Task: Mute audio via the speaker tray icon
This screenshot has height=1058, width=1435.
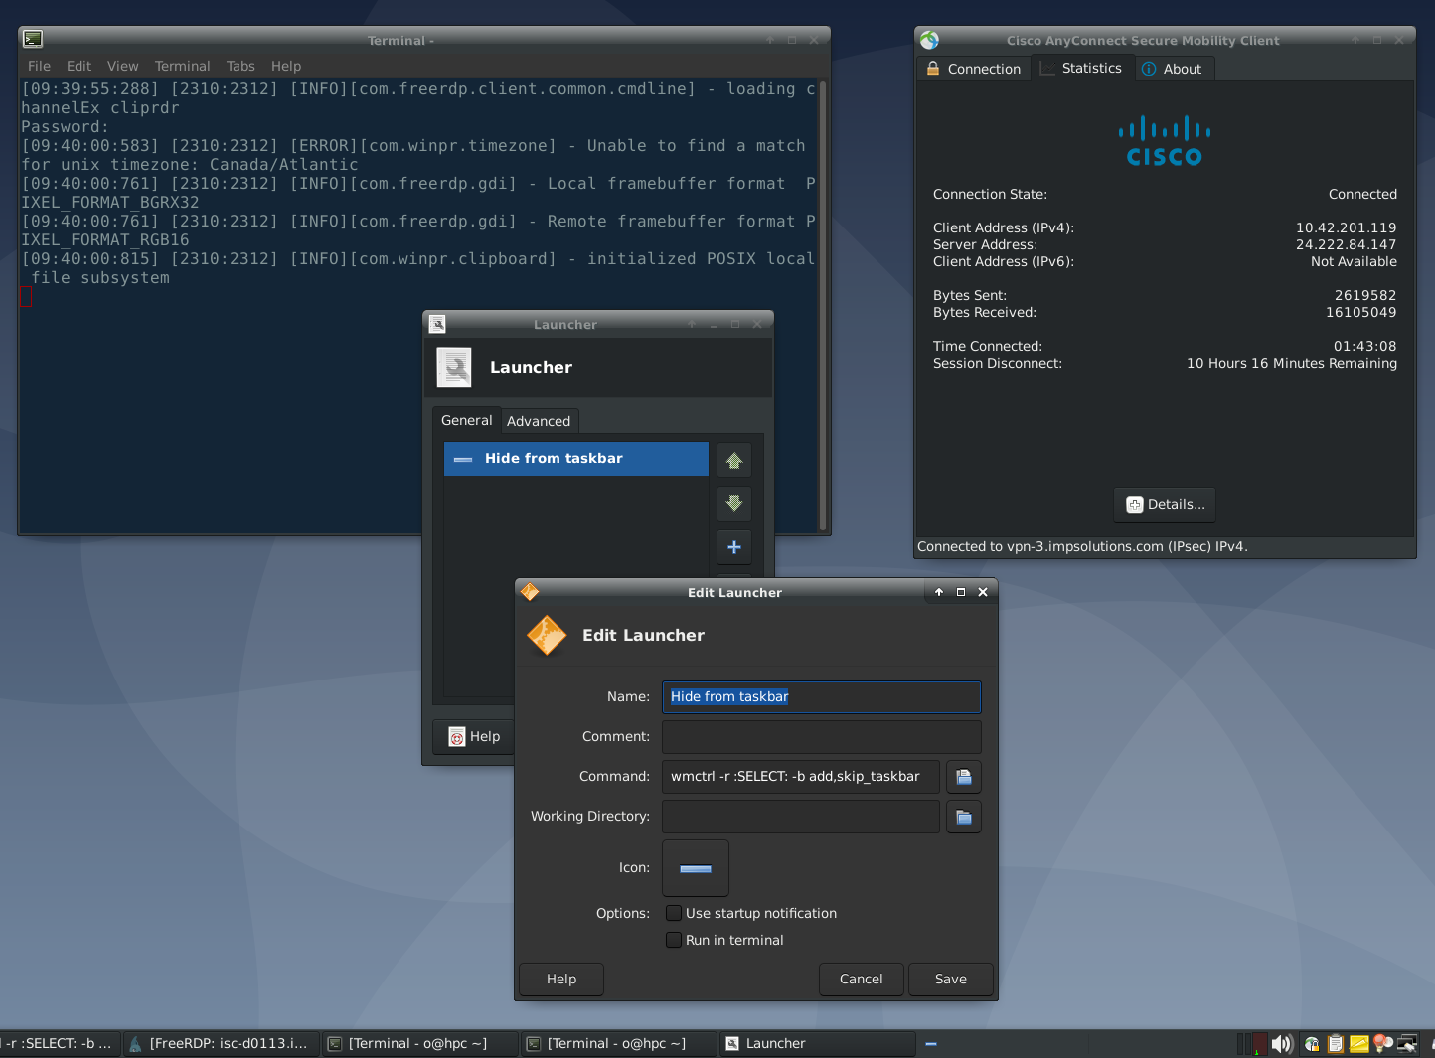Action: (1282, 1044)
